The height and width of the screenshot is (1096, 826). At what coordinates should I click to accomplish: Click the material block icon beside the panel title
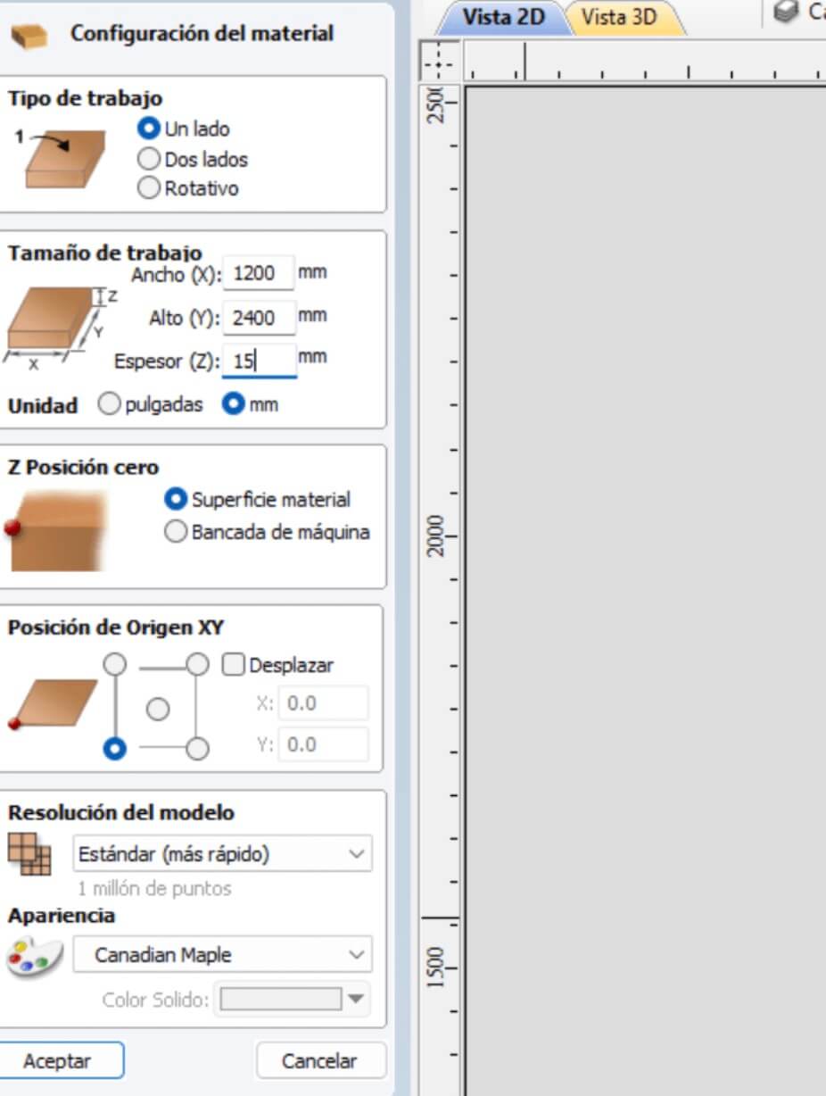click(29, 35)
